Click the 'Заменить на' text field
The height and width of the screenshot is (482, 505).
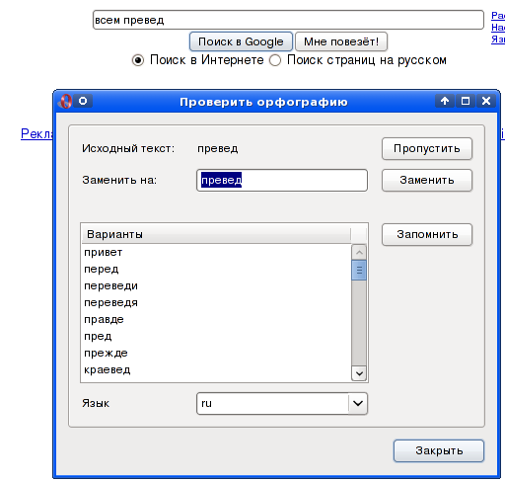point(282,181)
